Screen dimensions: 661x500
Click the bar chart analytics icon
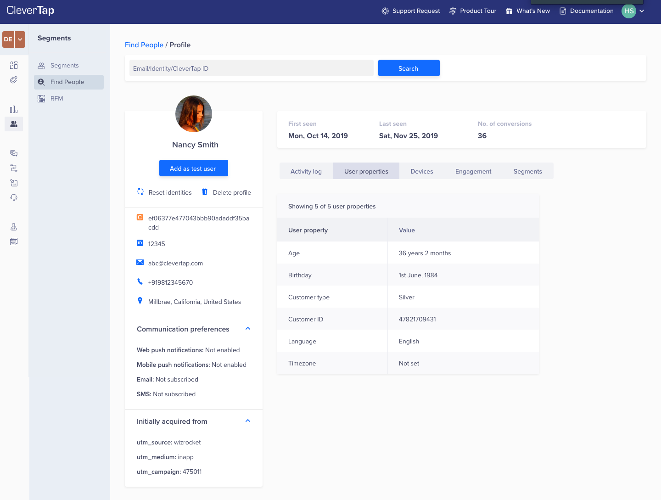(14, 109)
